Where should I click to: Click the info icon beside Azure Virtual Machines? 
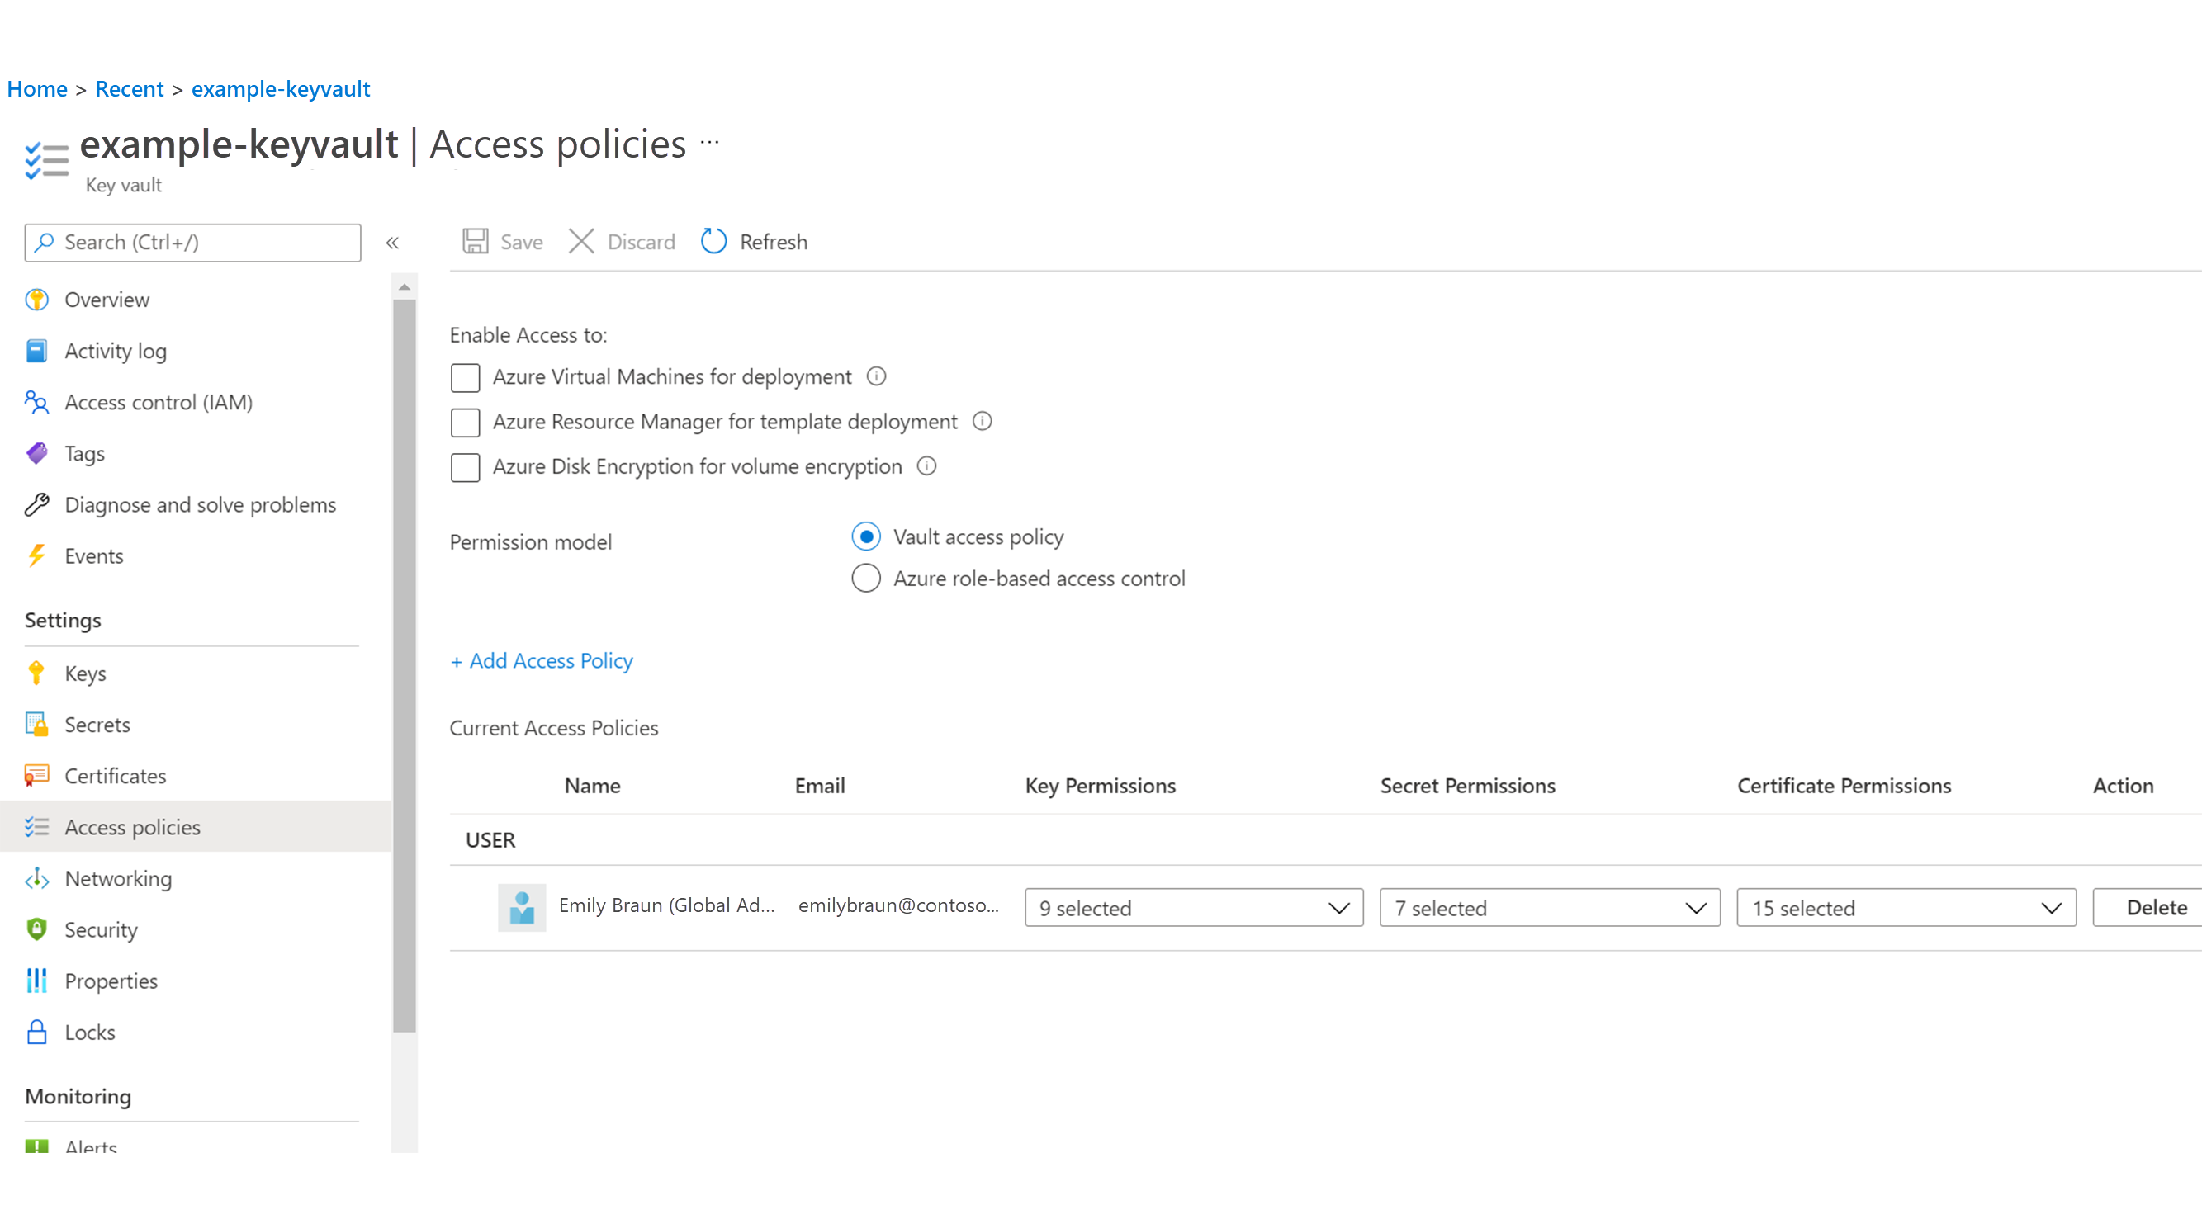(x=876, y=376)
